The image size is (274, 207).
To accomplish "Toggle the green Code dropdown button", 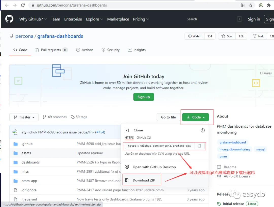I will coord(195,117).
